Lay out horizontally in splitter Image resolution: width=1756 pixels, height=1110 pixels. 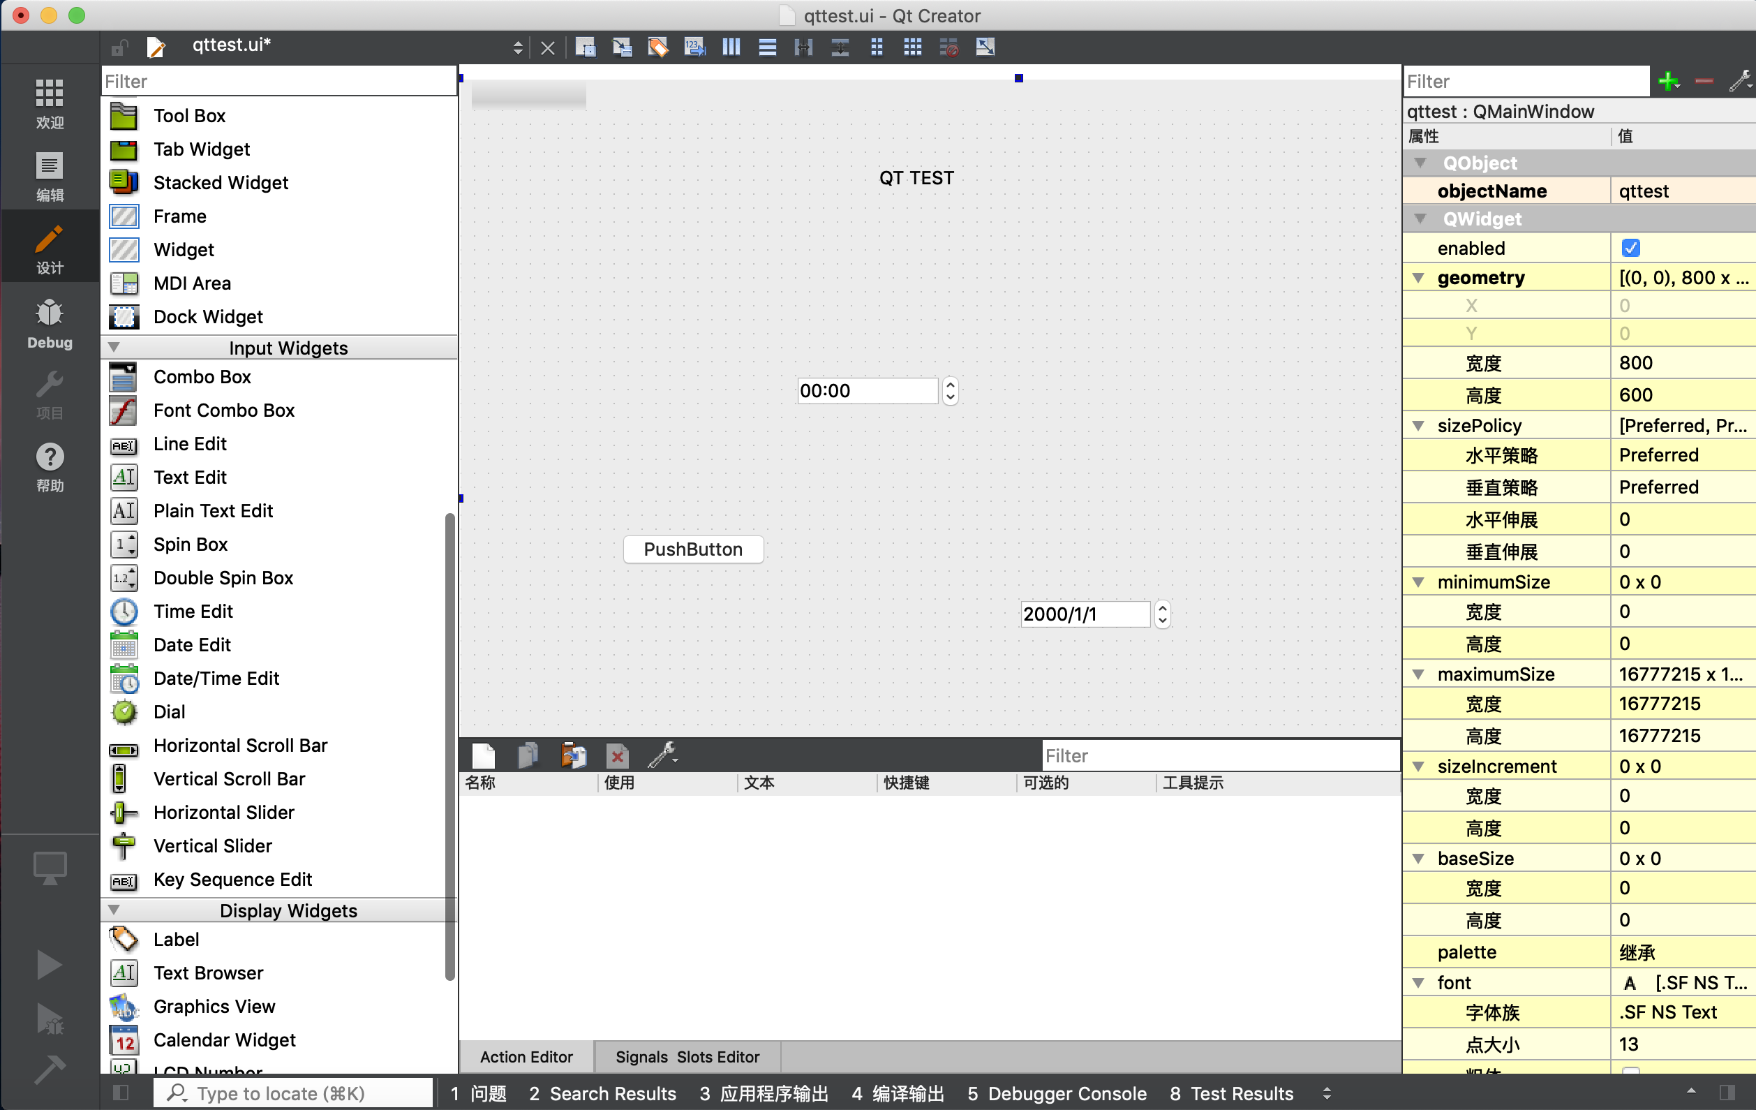coord(803,47)
